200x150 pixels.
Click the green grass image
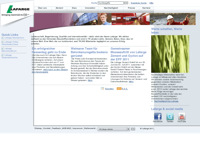pyautogui.click(x=170, y=54)
